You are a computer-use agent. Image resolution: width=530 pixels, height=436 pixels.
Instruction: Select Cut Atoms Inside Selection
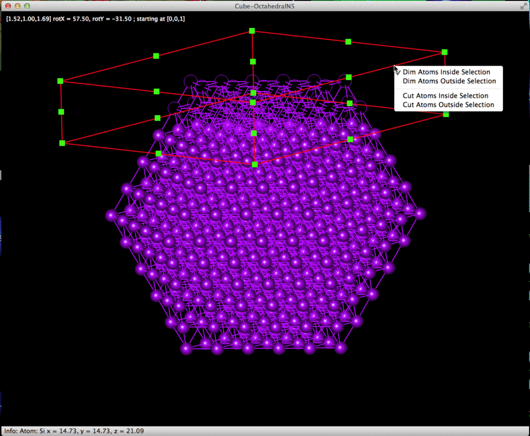tap(445, 96)
